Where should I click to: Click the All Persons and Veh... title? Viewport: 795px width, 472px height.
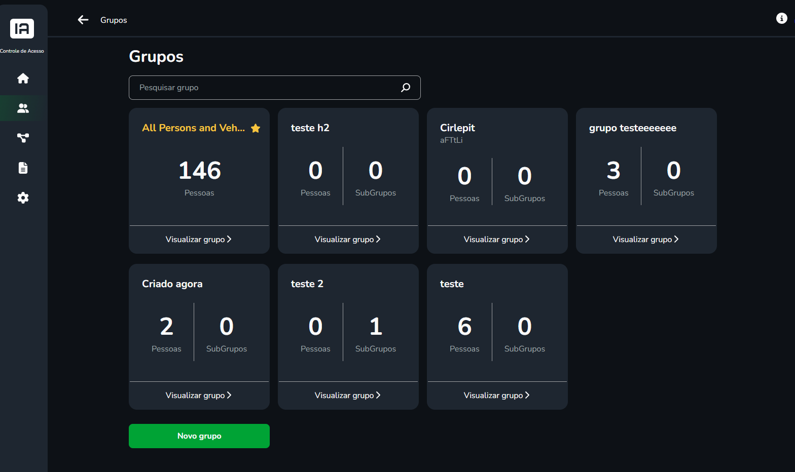pos(193,128)
